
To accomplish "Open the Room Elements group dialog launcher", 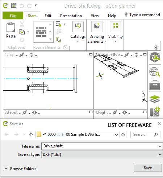I will (65, 47).
